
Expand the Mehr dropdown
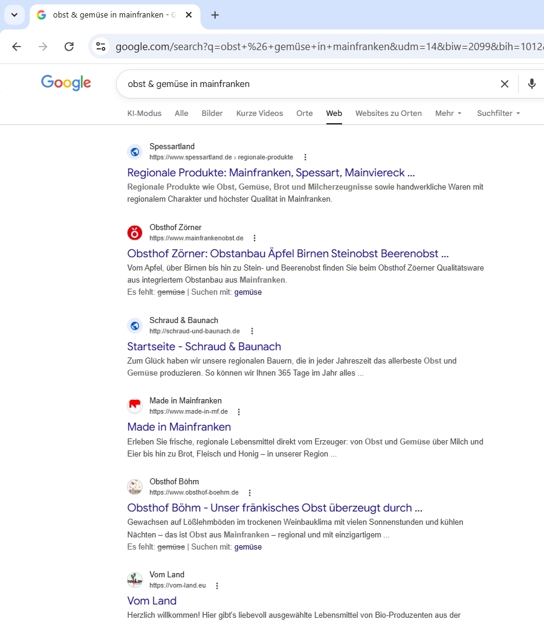448,113
